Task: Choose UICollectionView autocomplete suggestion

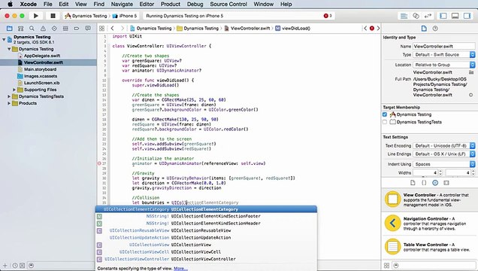Action: coord(206,245)
